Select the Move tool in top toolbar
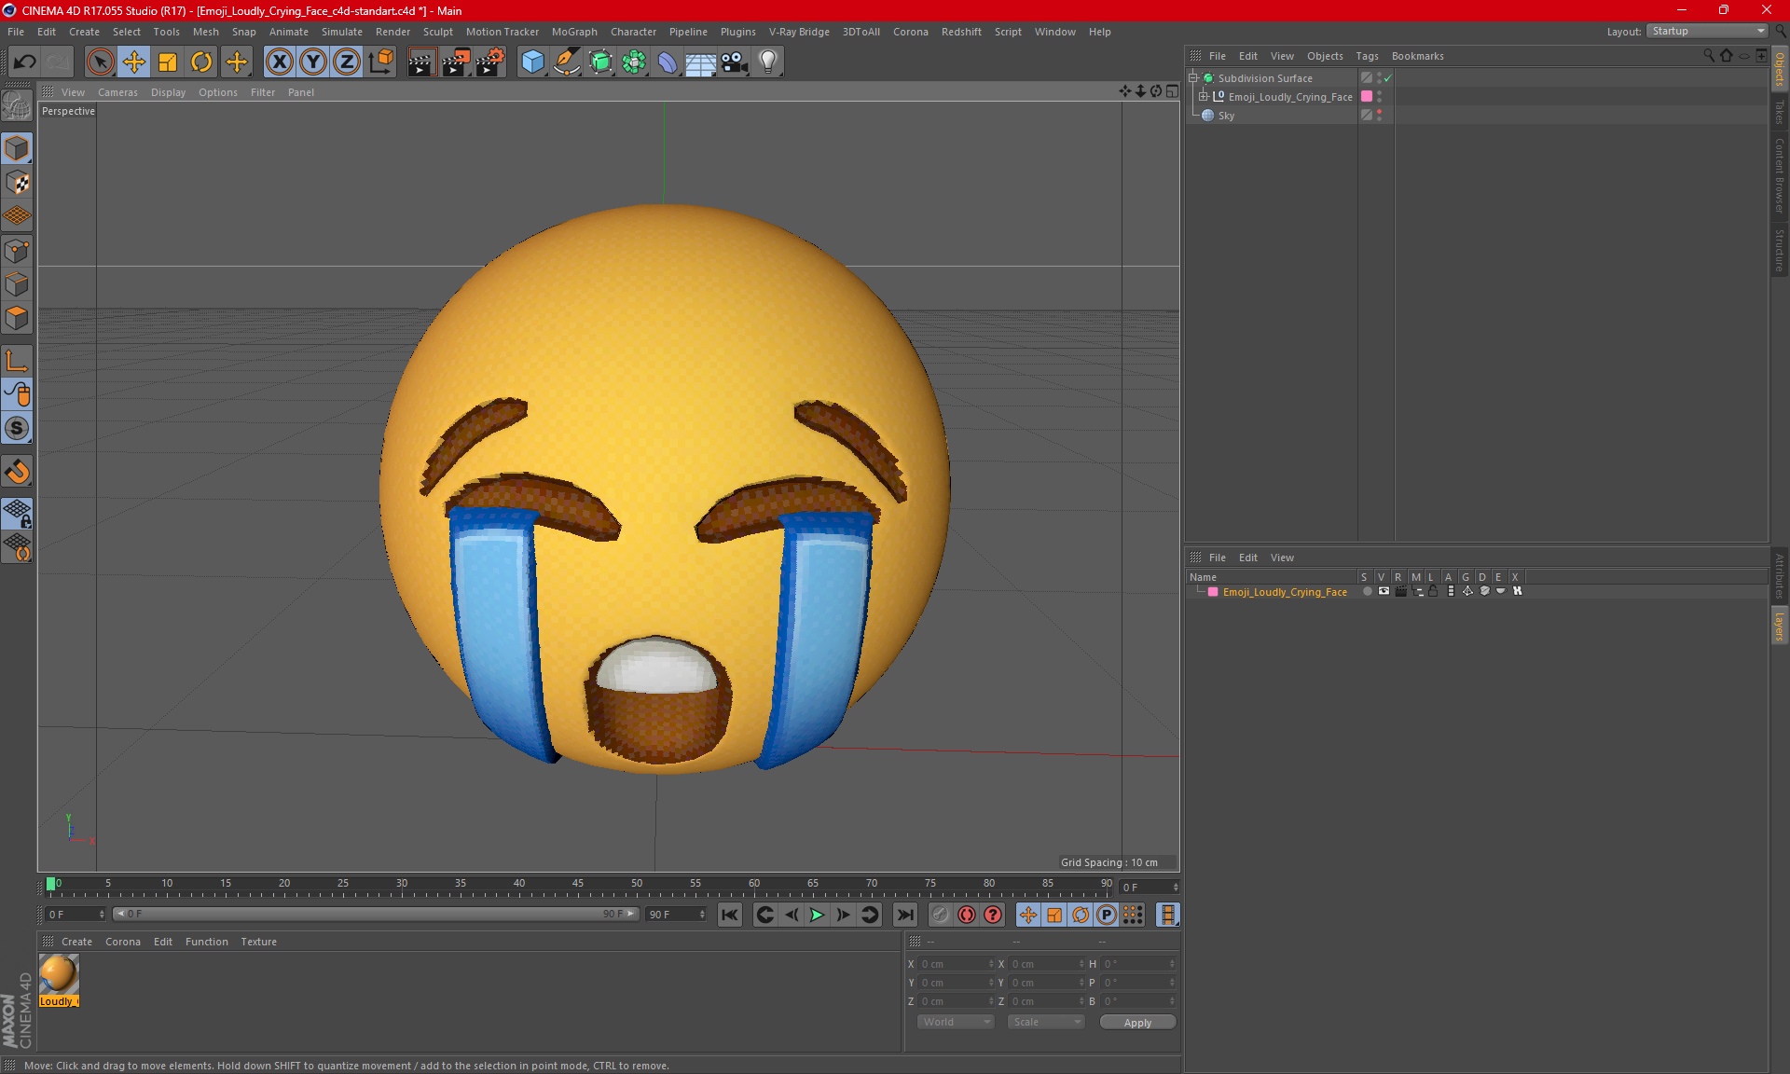 [134, 62]
